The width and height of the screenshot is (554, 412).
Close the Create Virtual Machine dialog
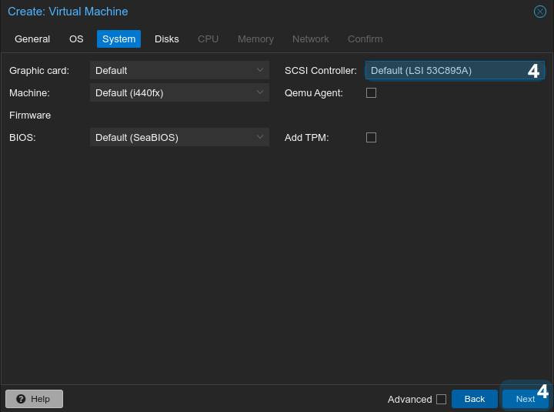(539, 12)
